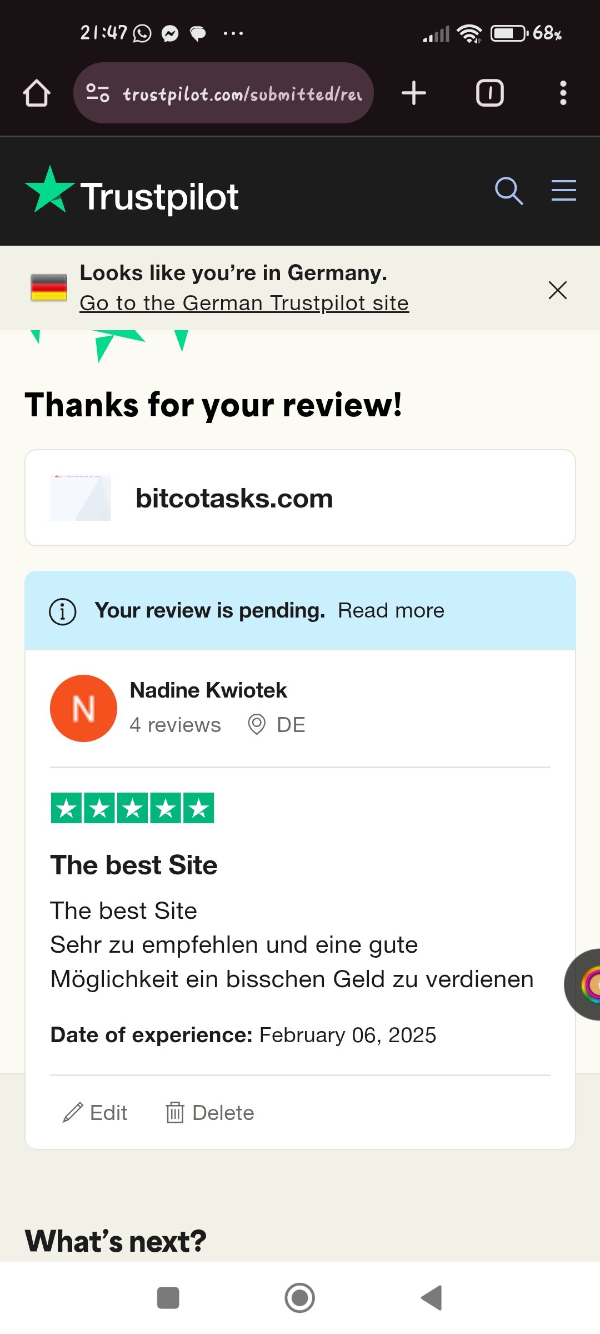The image size is (600, 1334).
Task: Tap the floating colorful circle widget
Action: pos(583,984)
